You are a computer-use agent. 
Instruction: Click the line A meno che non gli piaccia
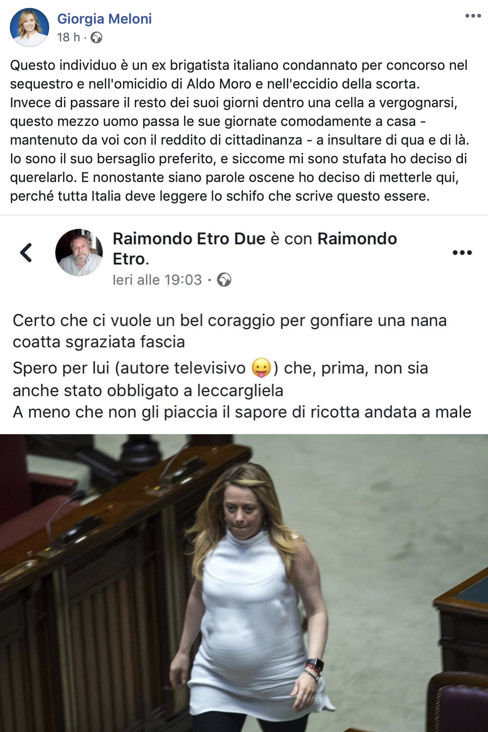pyautogui.click(x=242, y=412)
